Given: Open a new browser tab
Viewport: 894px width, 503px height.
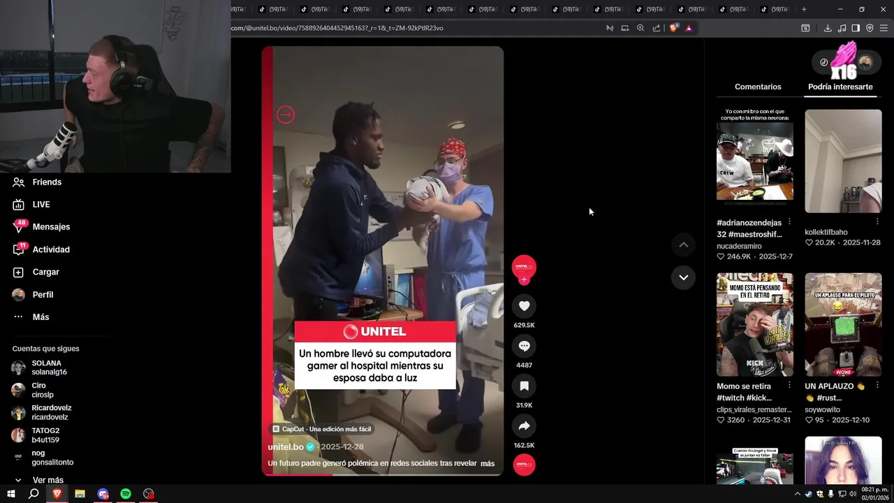Looking at the screenshot, I should [804, 9].
